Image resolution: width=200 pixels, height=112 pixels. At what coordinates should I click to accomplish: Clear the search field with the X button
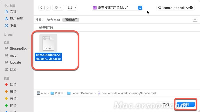191,8
